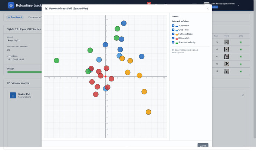Click the green status dot in first row

coord(240,42)
